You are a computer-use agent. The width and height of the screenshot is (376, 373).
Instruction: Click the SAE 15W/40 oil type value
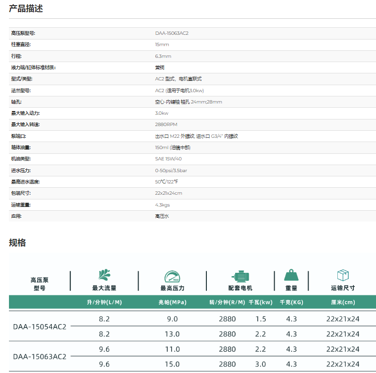pos(168,159)
